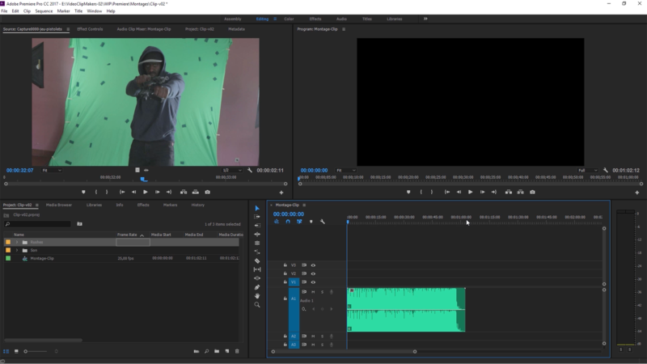Image resolution: width=647 pixels, height=364 pixels.
Task: Add marker in Source monitor
Action: coord(83,192)
